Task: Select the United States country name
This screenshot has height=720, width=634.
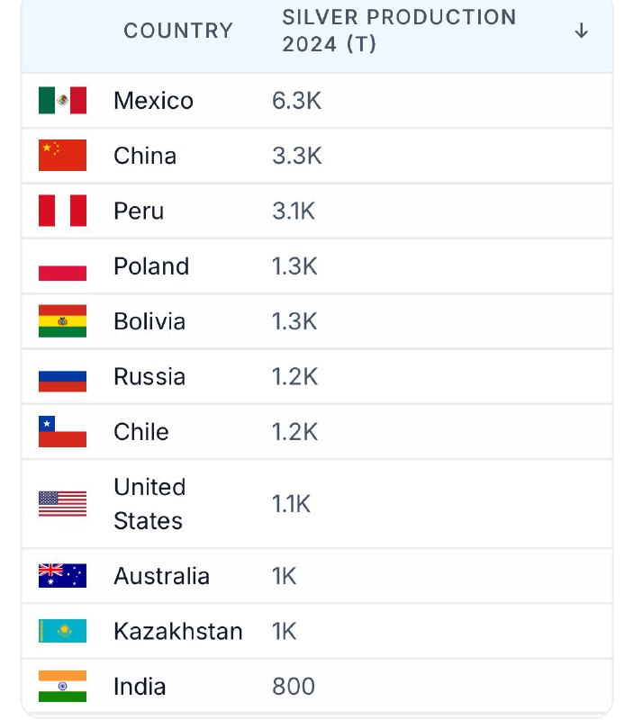Action: pyautogui.click(x=149, y=504)
